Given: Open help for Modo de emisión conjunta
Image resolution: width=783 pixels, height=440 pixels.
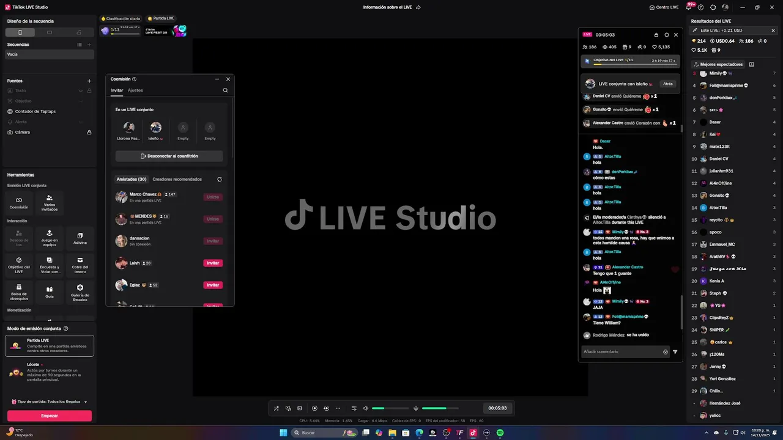Looking at the screenshot, I should coord(65,328).
